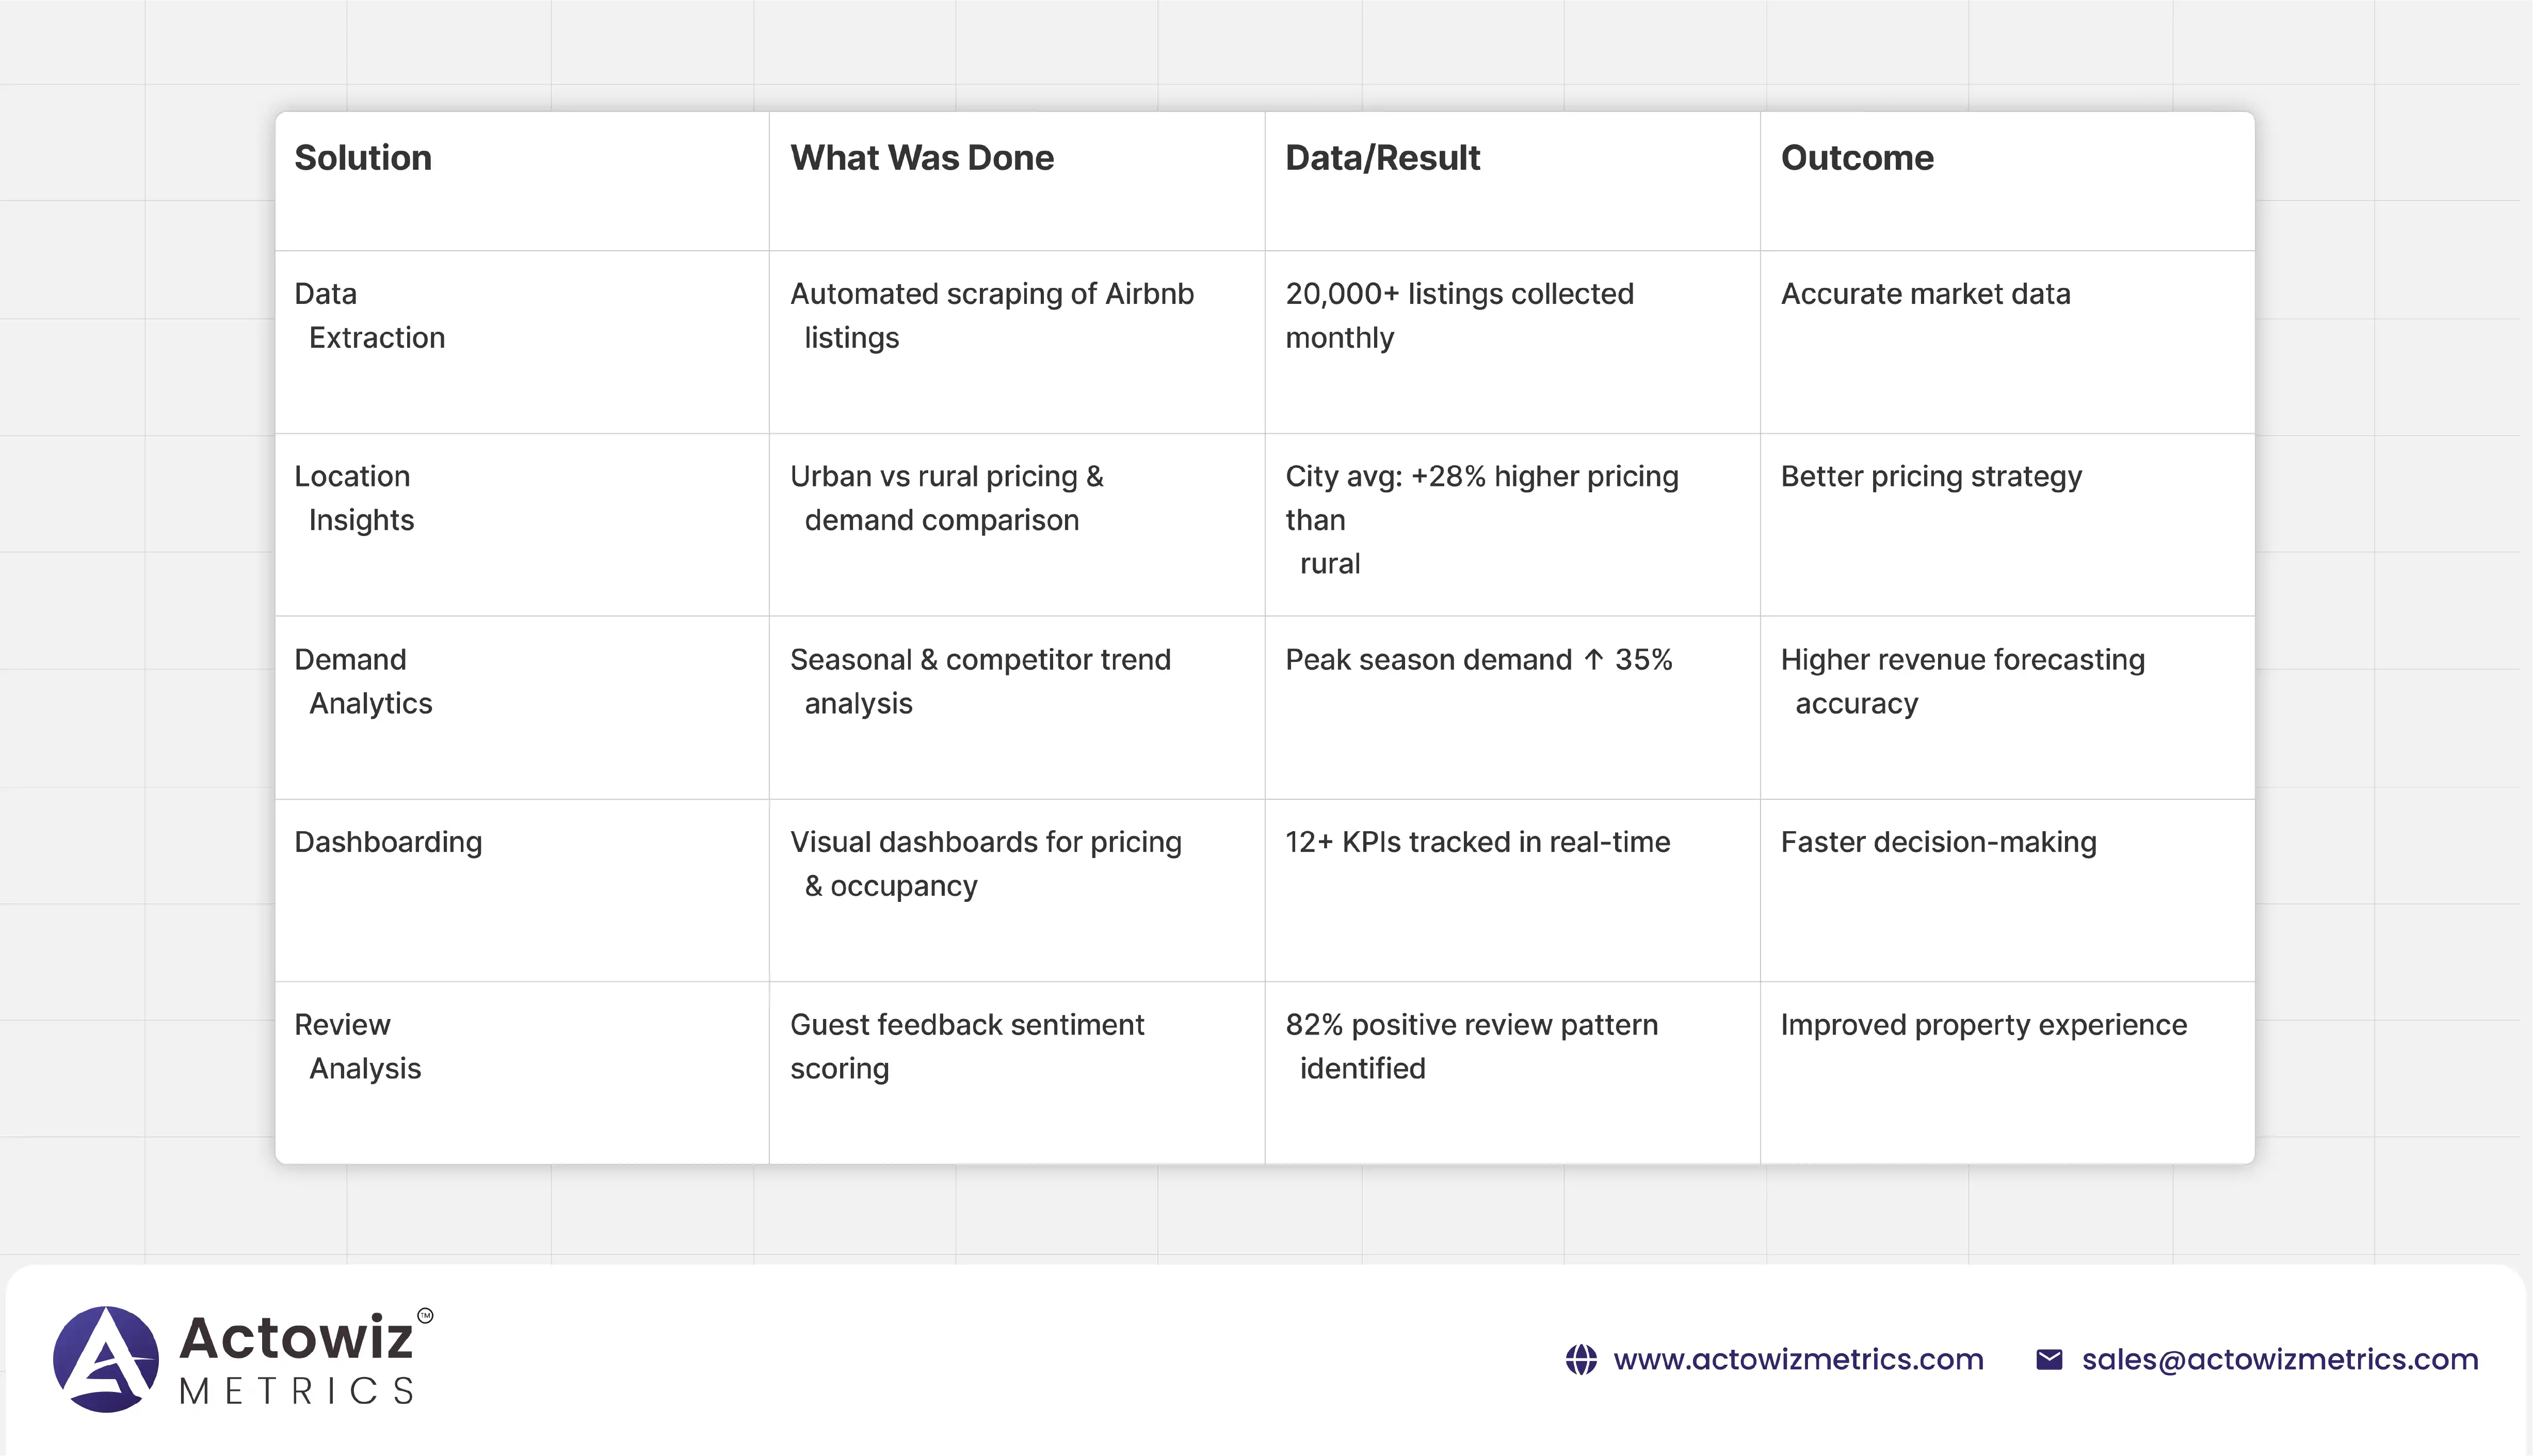Click the Demand Analytics row label
This screenshot has height=1456, width=2533.
(363, 681)
